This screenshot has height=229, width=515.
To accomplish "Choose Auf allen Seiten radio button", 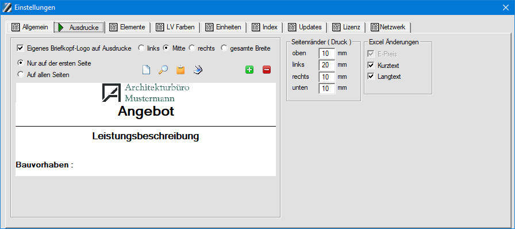I will point(21,75).
